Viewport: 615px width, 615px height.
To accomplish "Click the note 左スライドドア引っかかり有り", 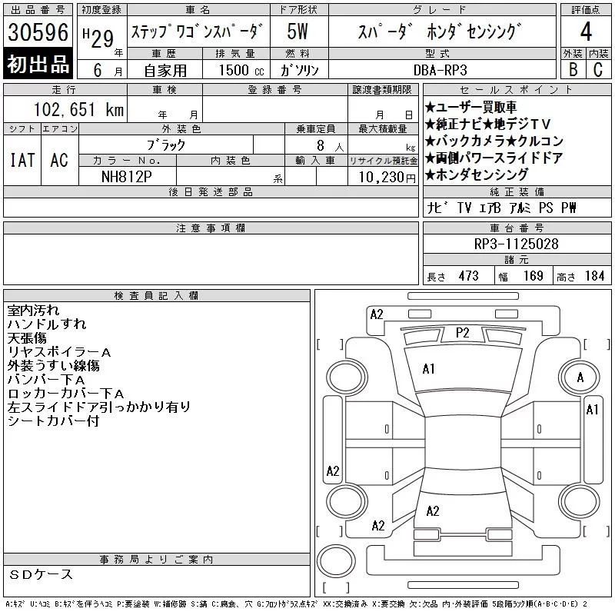I will point(99,407).
